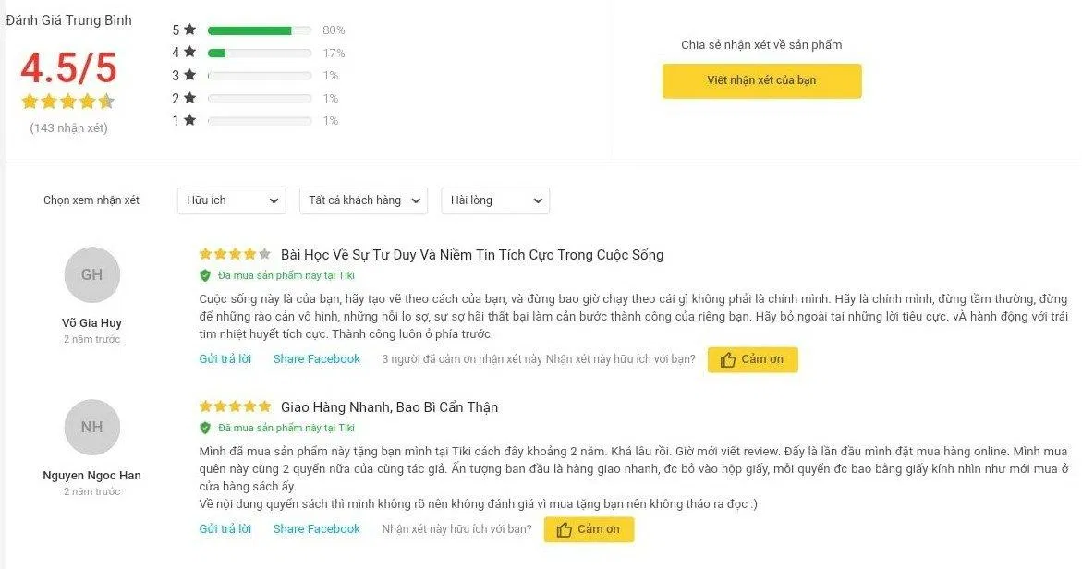Image resolution: width=1082 pixels, height=569 pixels.
Task: Thank Võ Gia Huy's review with Cảm ơn
Action: (x=752, y=359)
